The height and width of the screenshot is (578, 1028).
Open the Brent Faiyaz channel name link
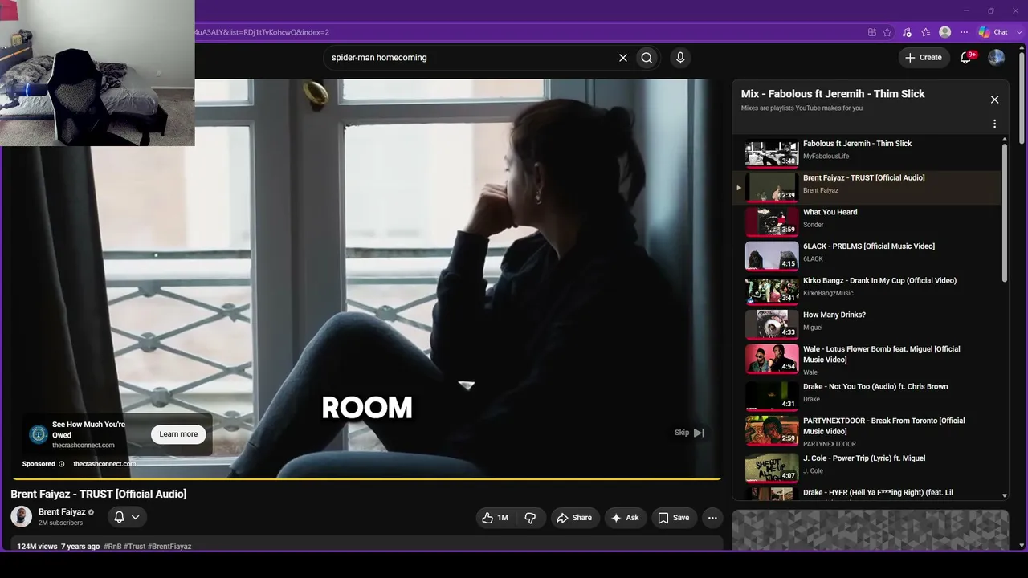[62, 512]
